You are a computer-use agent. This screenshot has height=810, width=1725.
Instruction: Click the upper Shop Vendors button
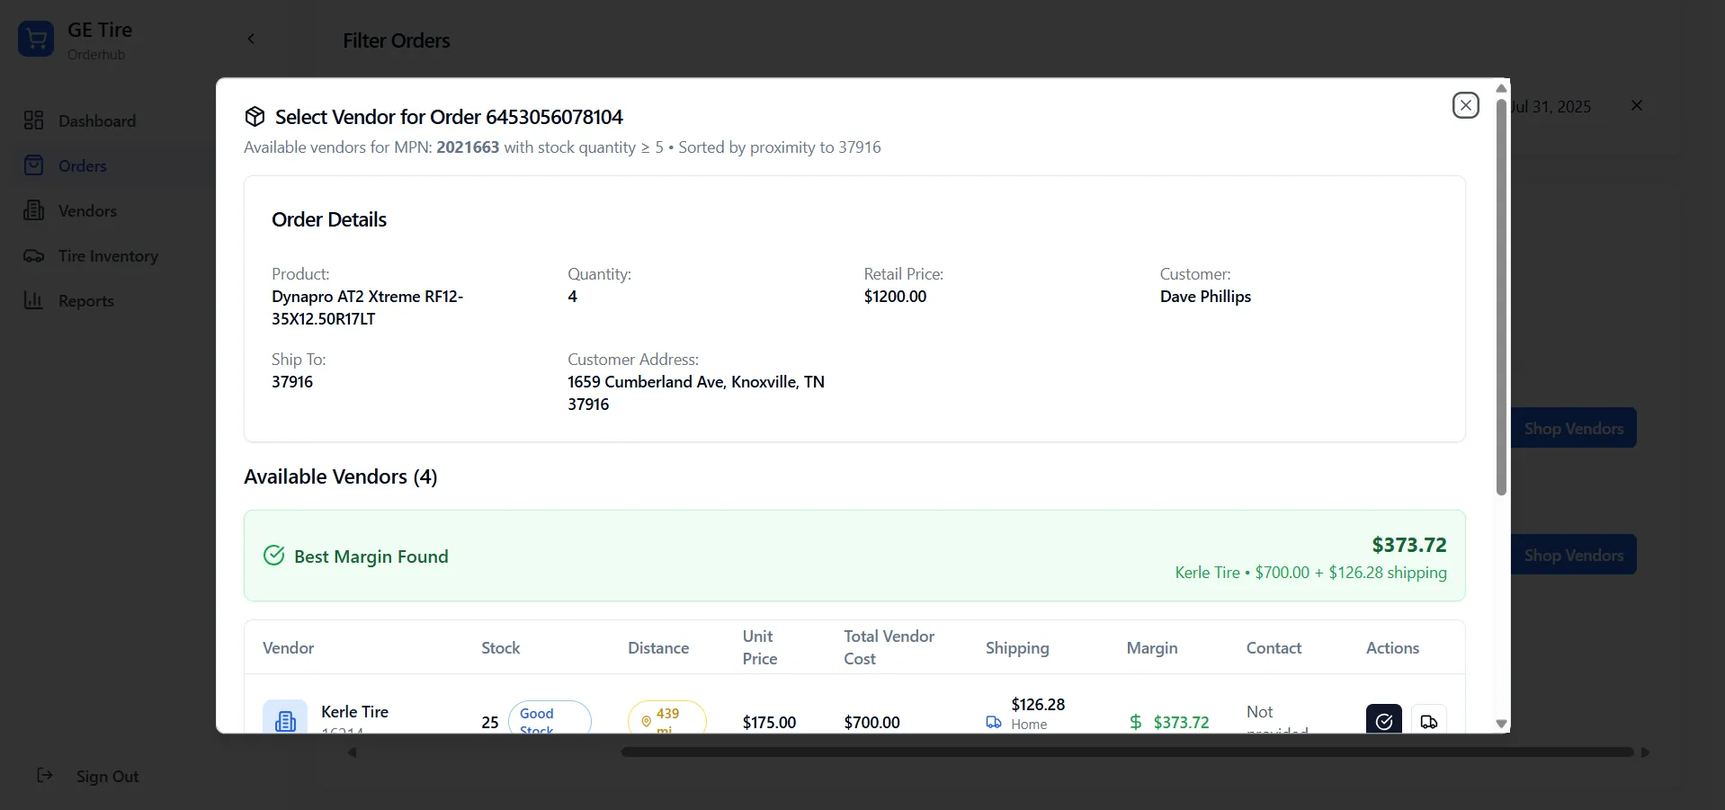[x=1574, y=428]
